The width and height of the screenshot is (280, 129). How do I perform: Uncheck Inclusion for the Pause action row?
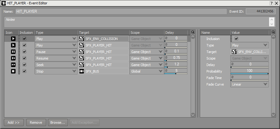point(25,52)
